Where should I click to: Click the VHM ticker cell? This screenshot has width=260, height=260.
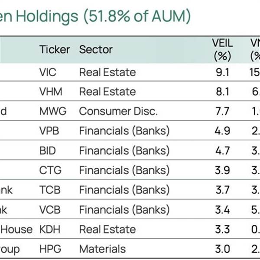[x=50, y=92]
